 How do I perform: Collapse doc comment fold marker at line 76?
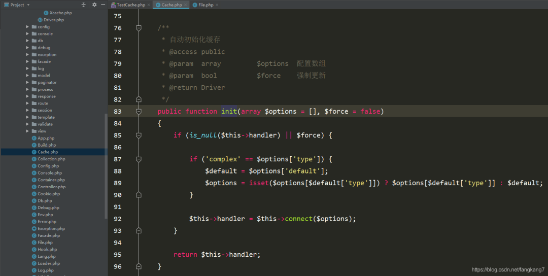tap(139, 28)
